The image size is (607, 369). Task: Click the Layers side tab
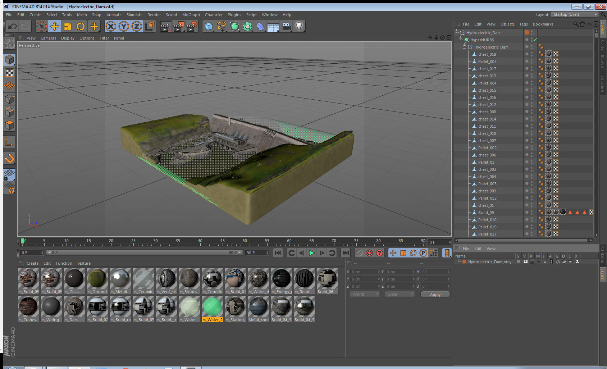pos(603,274)
